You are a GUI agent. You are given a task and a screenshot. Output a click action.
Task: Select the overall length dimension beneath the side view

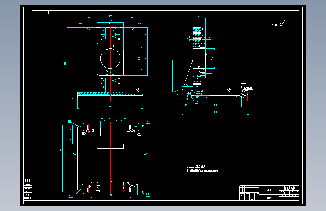(x=215, y=112)
